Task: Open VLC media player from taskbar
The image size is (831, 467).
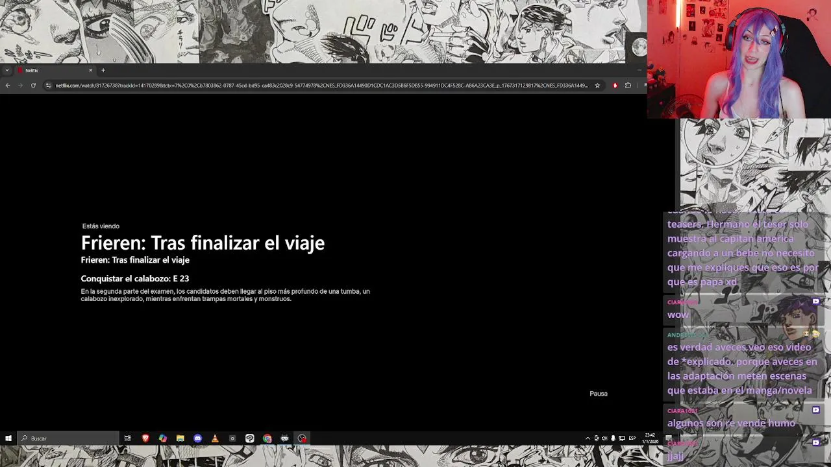Action: (x=215, y=438)
